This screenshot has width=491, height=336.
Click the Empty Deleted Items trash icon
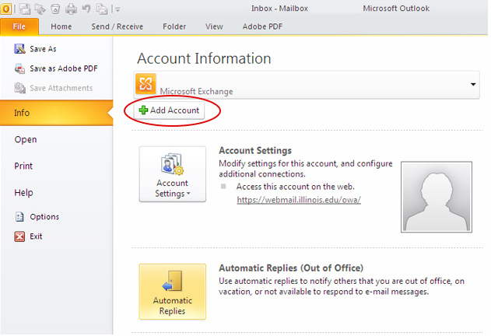55,9
